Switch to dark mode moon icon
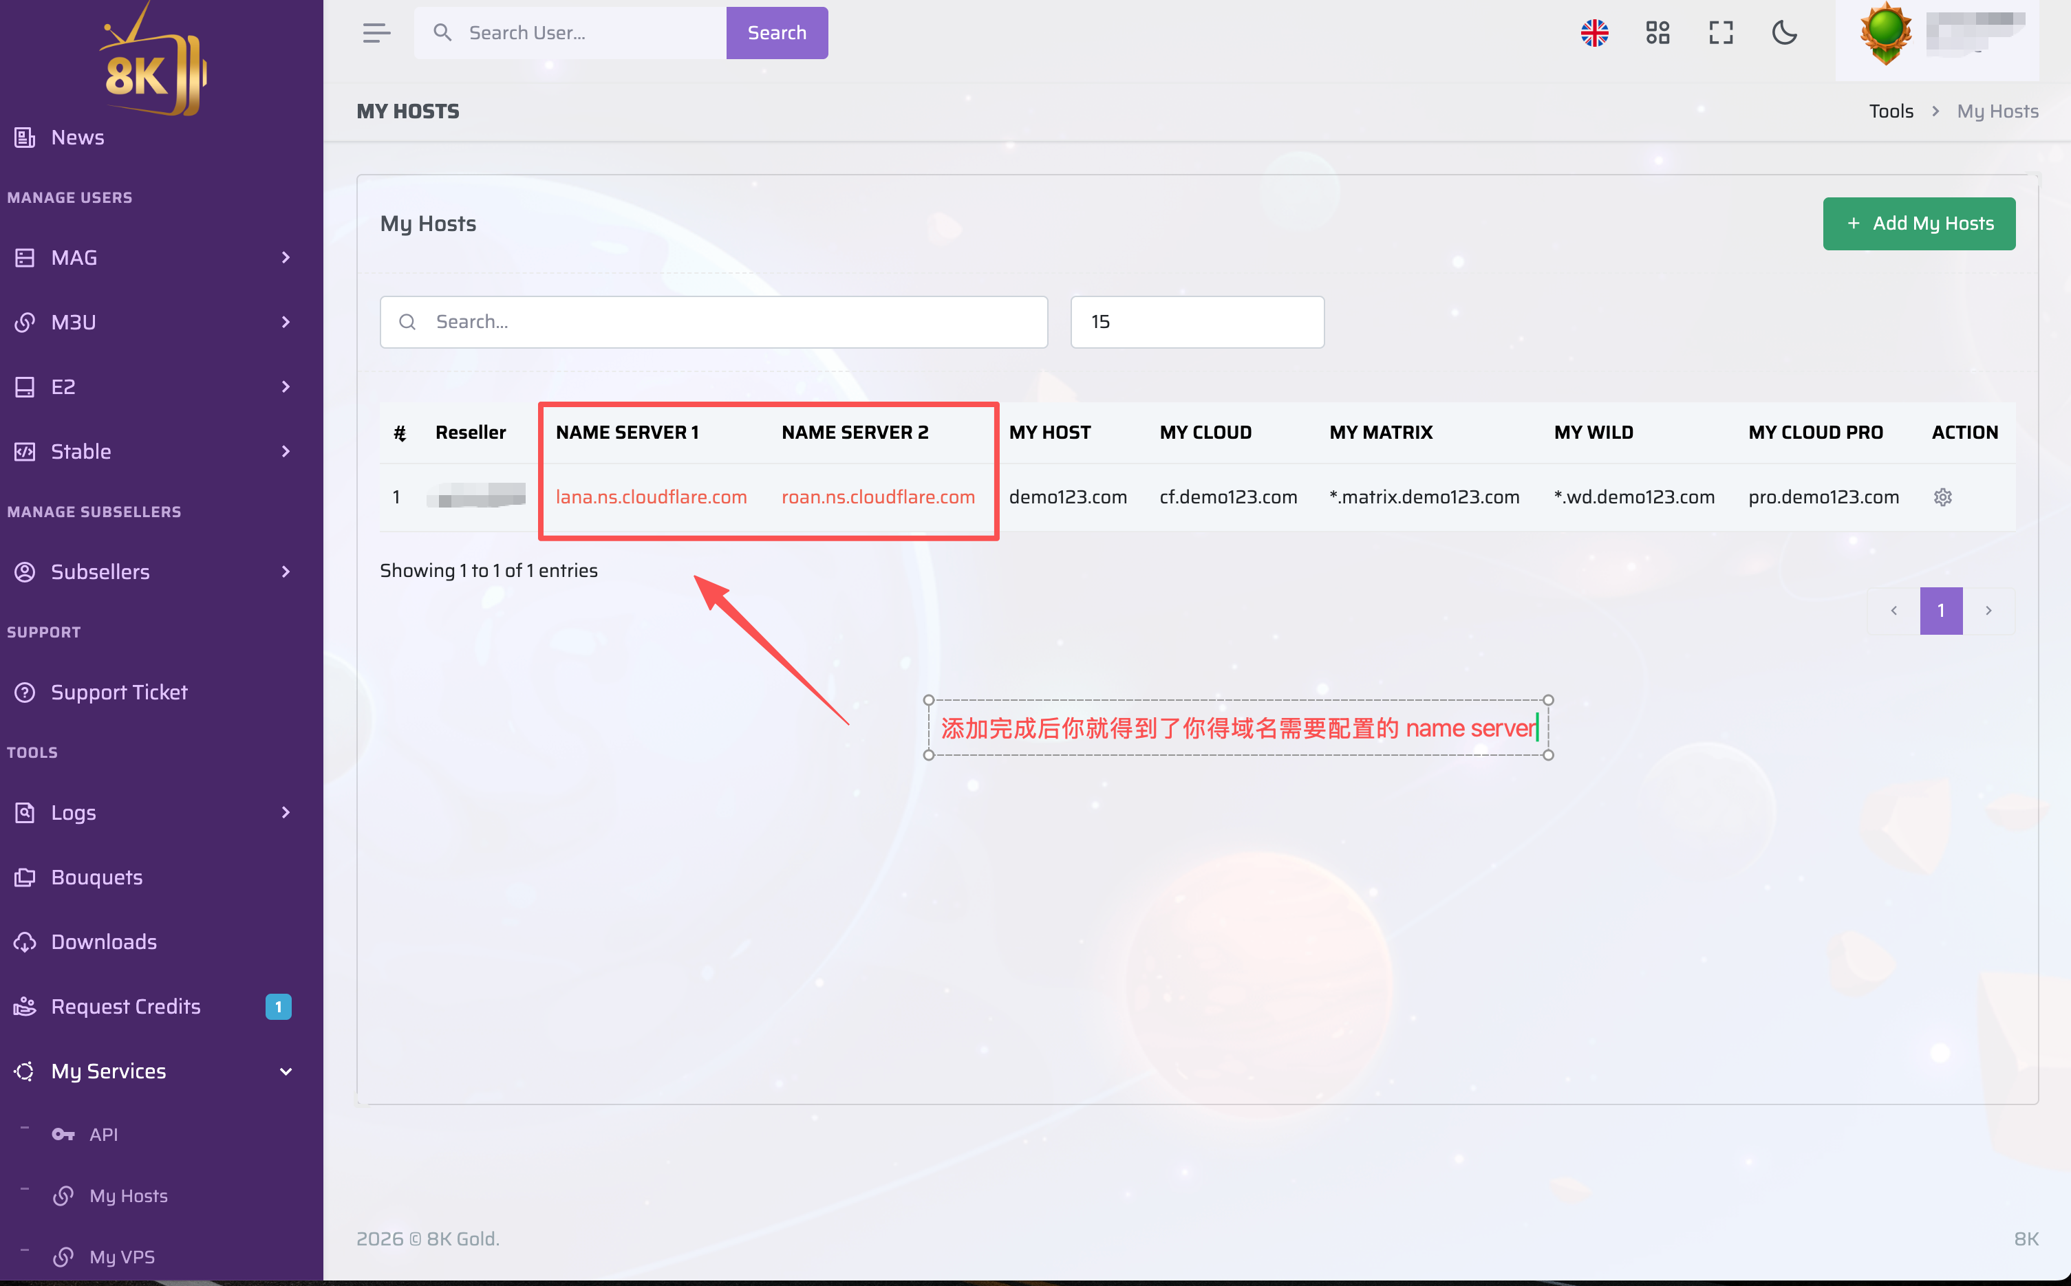 point(1784,33)
